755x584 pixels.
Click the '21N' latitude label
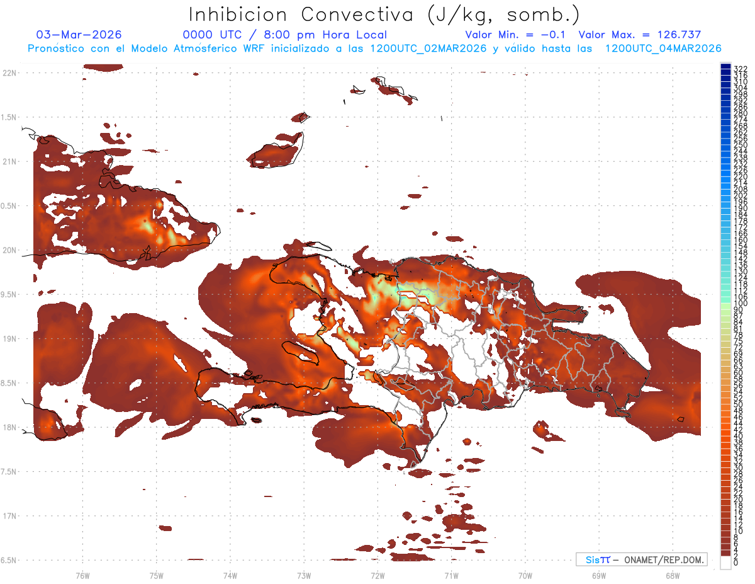pyautogui.click(x=9, y=161)
